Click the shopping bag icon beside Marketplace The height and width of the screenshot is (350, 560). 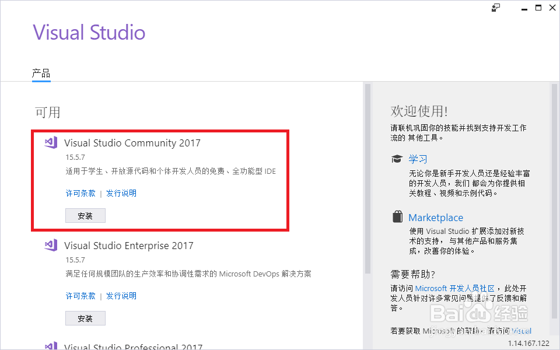pyautogui.click(x=397, y=217)
